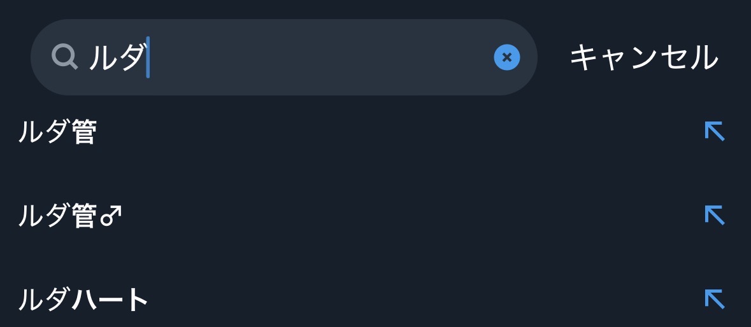751x327 pixels.
Task: Open the ルダハート suggestion
Action: 83,300
